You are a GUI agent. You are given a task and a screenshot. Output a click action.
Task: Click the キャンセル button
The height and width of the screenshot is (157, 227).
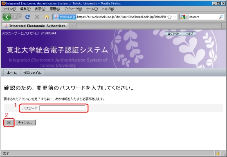pos(25,123)
